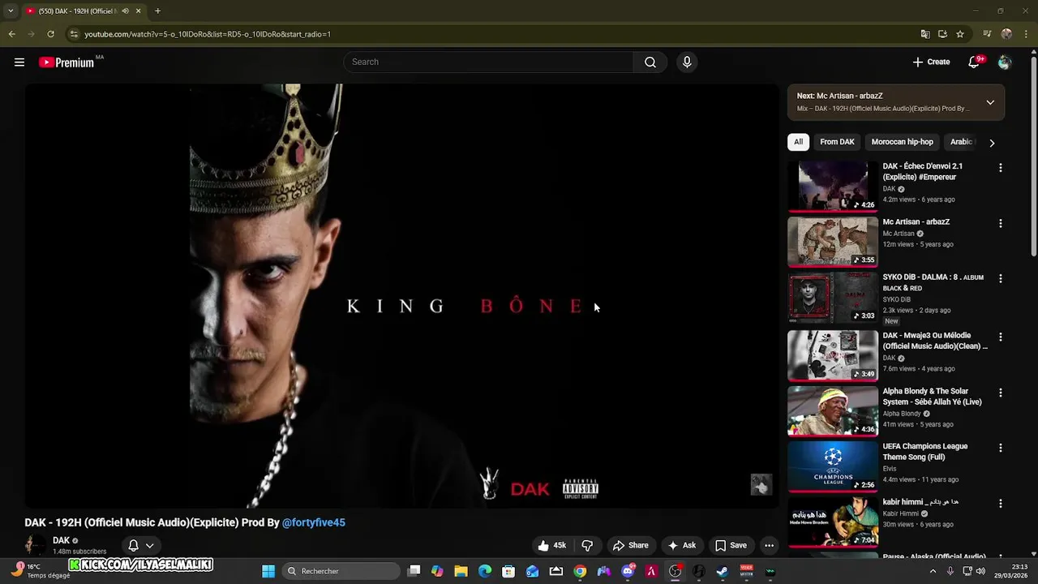Select the Moroccan hip-hop filter chip
This screenshot has height=584, width=1038.
tap(902, 142)
